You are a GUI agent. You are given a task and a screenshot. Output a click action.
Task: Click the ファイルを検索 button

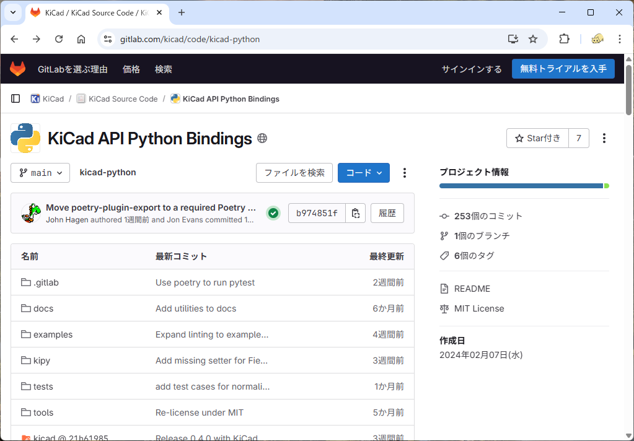[x=294, y=173]
